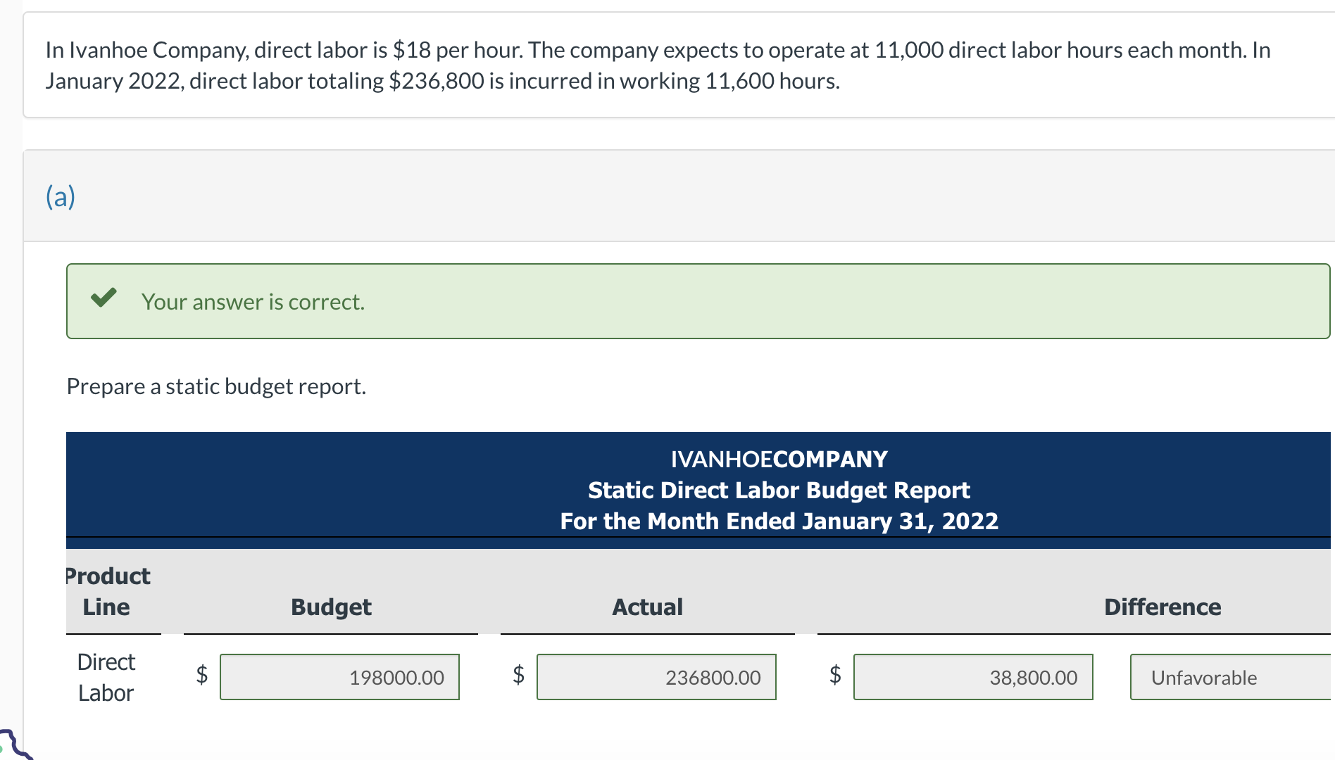This screenshot has height=760, width=1335.
Task: Click the 'IVANHOECOMPANY' heading
Action: point(779,459)
